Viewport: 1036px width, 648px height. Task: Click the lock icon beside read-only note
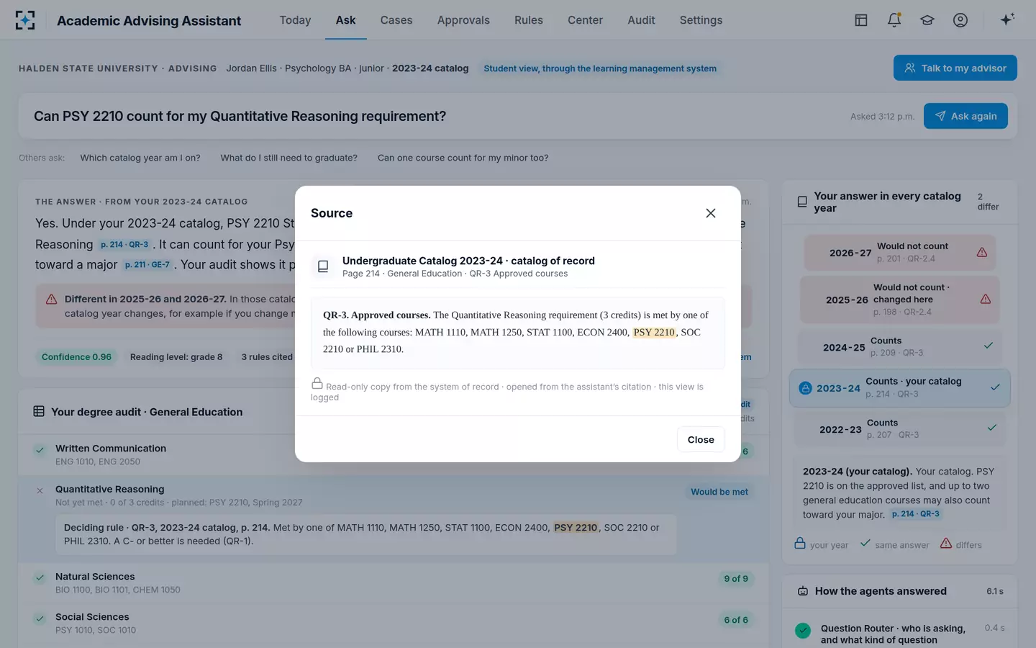[317, 383]
